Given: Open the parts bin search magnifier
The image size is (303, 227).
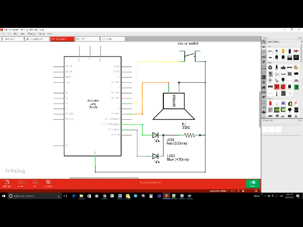Looking at the screenshot, I should [264, 42].
